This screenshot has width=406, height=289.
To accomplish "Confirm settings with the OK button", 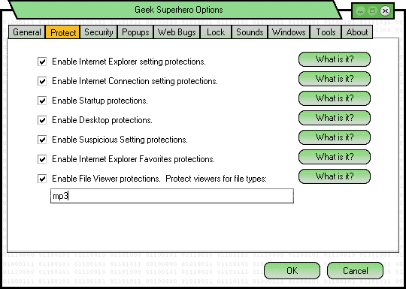I will [292, 271].
